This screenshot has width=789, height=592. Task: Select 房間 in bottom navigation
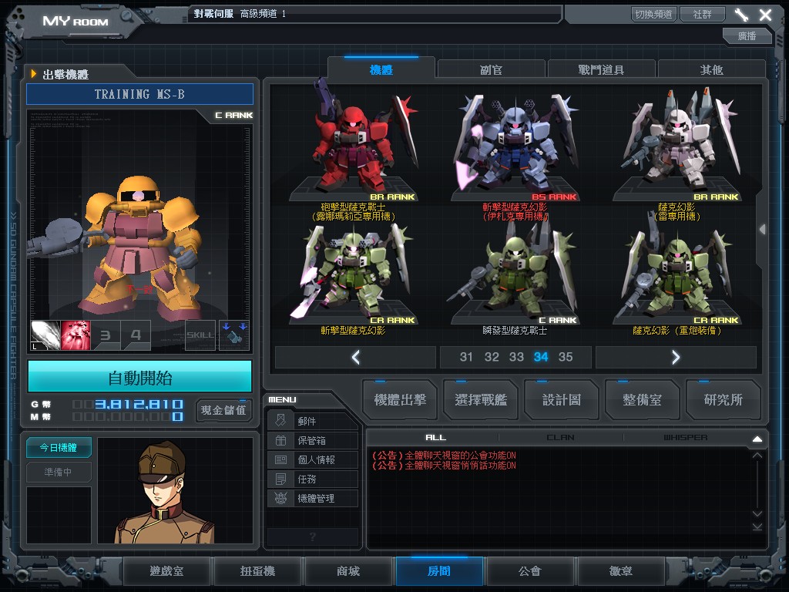439,571
